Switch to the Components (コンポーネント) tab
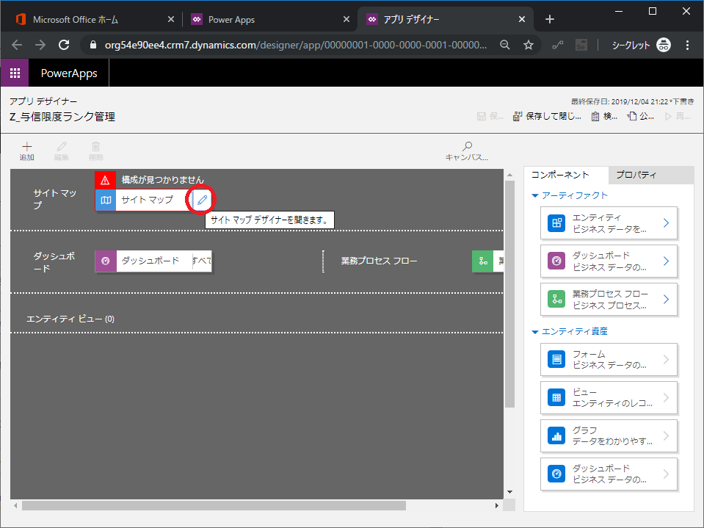The image size is (704, 528). [x=566, y=175]
